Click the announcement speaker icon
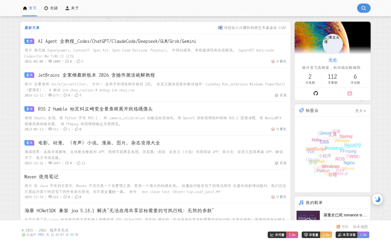Viewport: 391px width, 244px height. [x=220, y=28]
